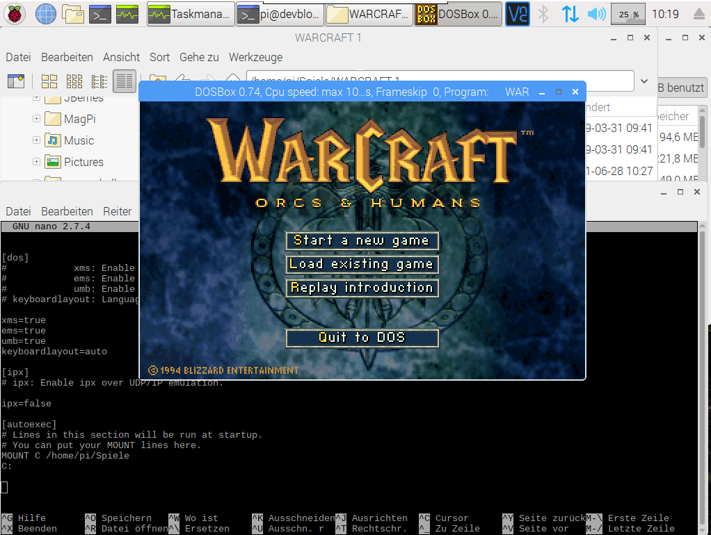Open the network transfer arrows icon

coord(570,14)
